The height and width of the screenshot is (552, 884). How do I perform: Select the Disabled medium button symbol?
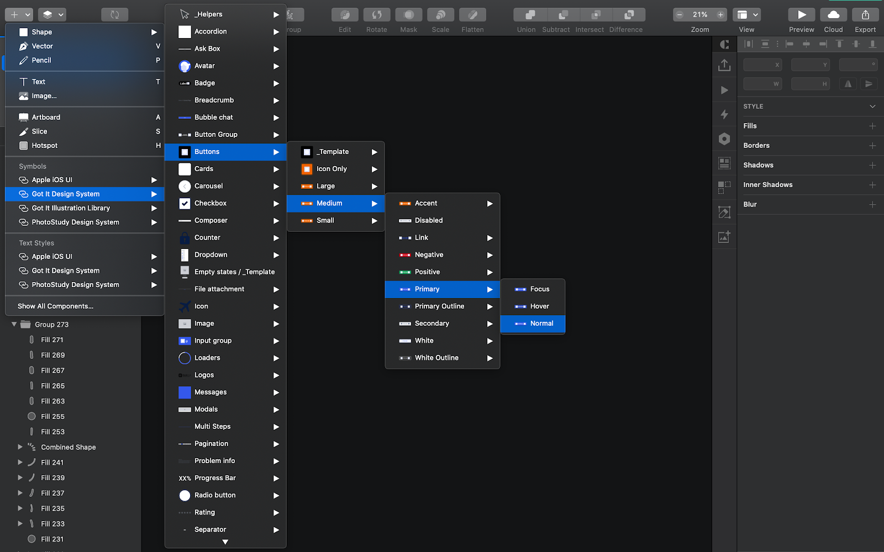442,220
